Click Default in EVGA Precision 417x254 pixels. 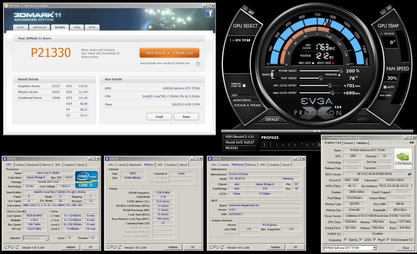point(272,119)
